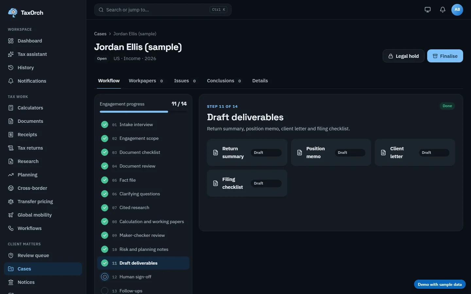
Task: Click the Follow-ups empty status circle
Action: pos(105,291)
